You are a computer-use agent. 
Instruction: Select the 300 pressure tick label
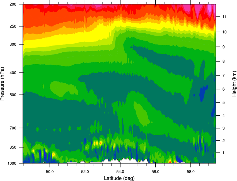(x=13, y=44)
